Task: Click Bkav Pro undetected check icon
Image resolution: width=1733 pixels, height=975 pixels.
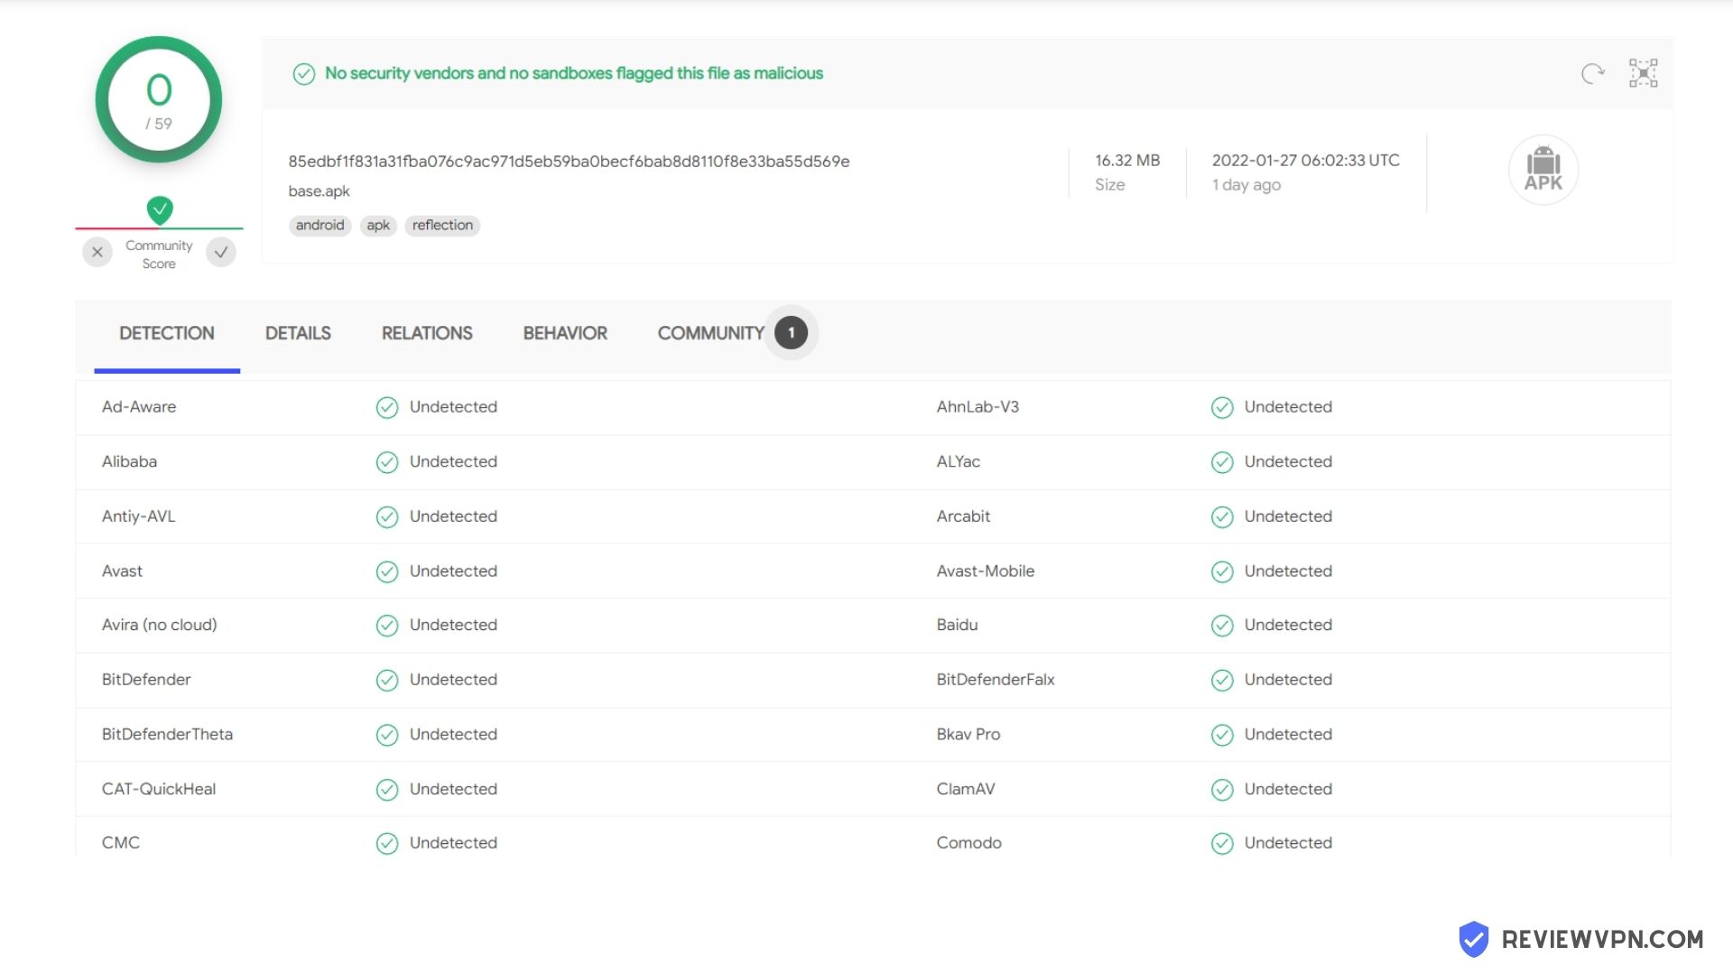Action: 1222,735
